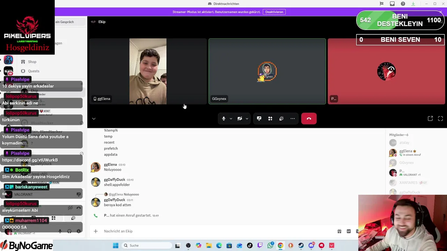Click the '%temp%' chat line
The image size is (447, 251).
111,130
